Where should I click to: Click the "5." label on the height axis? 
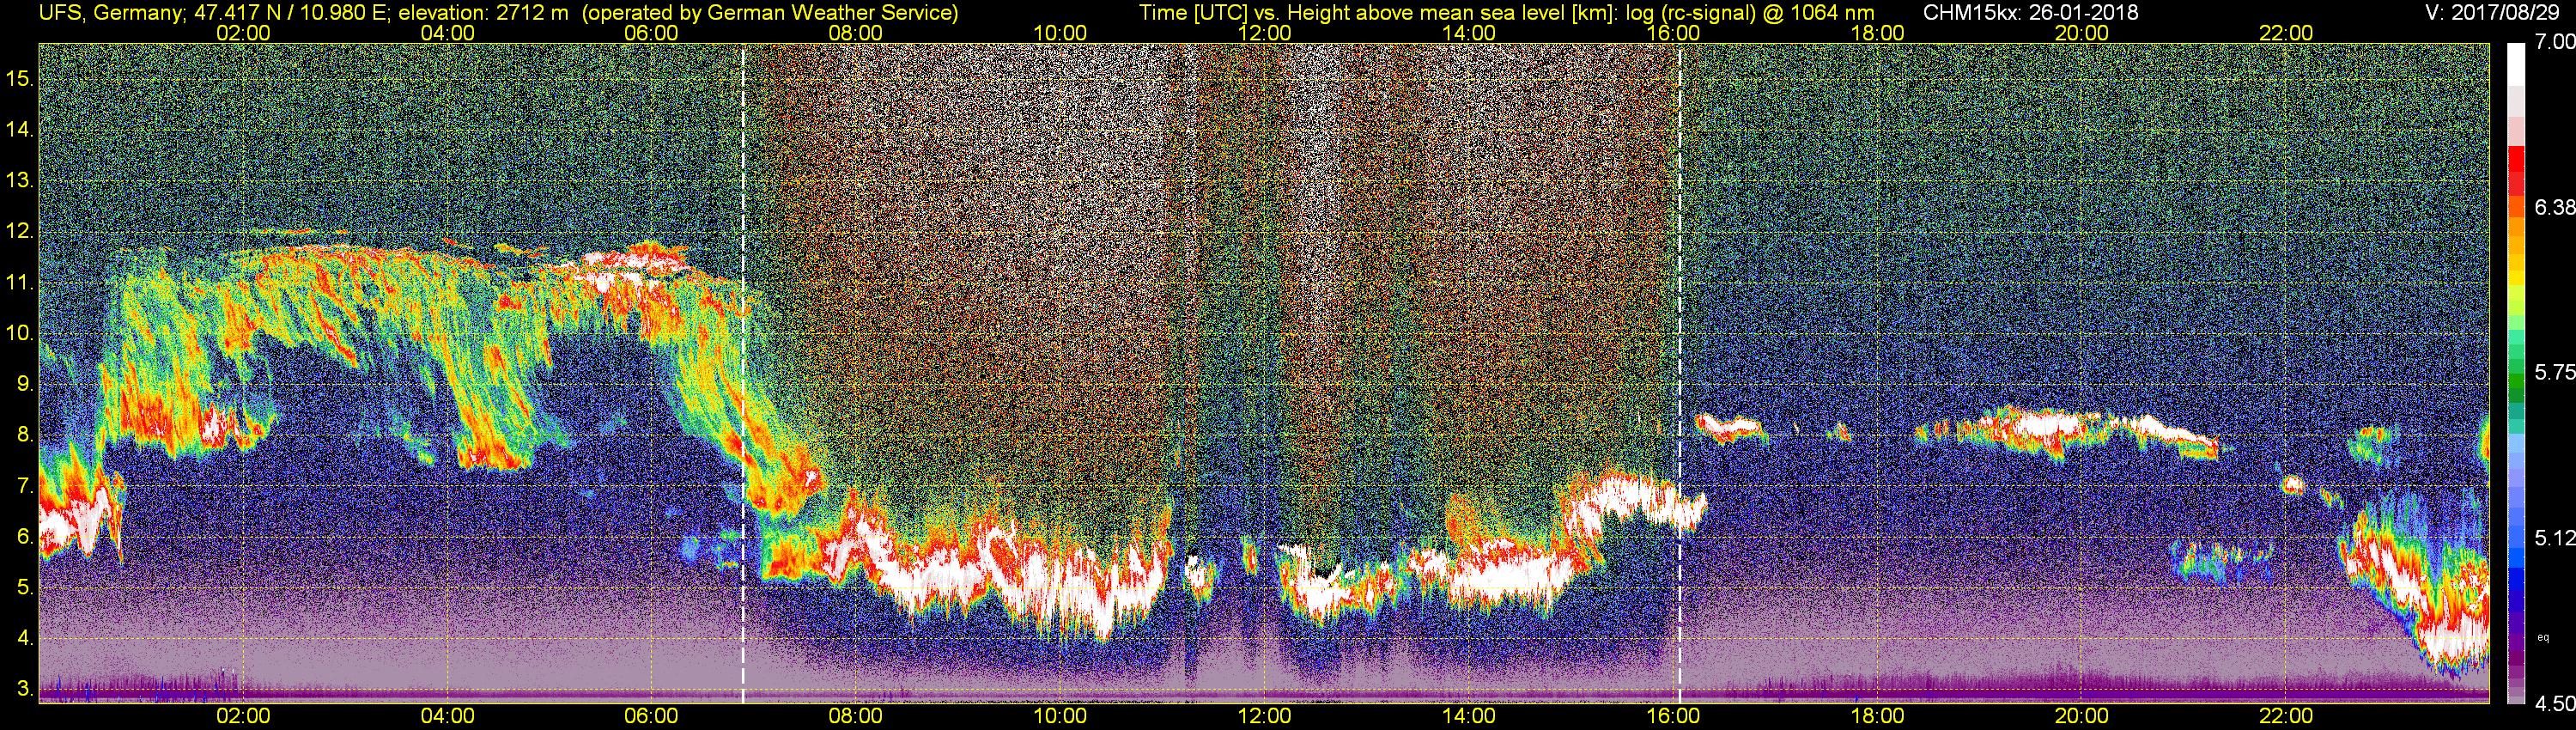(24, 588)
